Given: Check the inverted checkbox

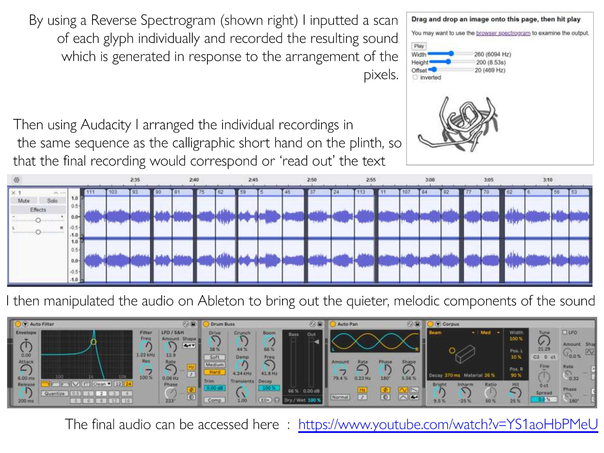Looking at the screenshot, I should (x=415, y=77).
